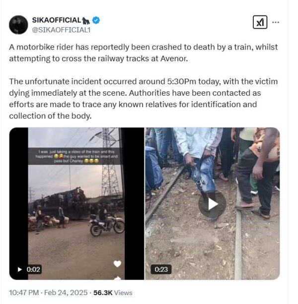
Task: Click the caption overlay on left video
Action: click(76, 158)
